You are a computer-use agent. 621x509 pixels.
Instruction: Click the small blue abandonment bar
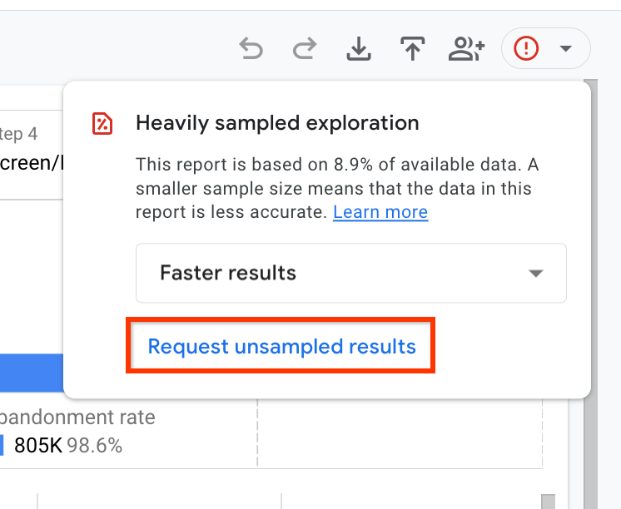point(2,446)
